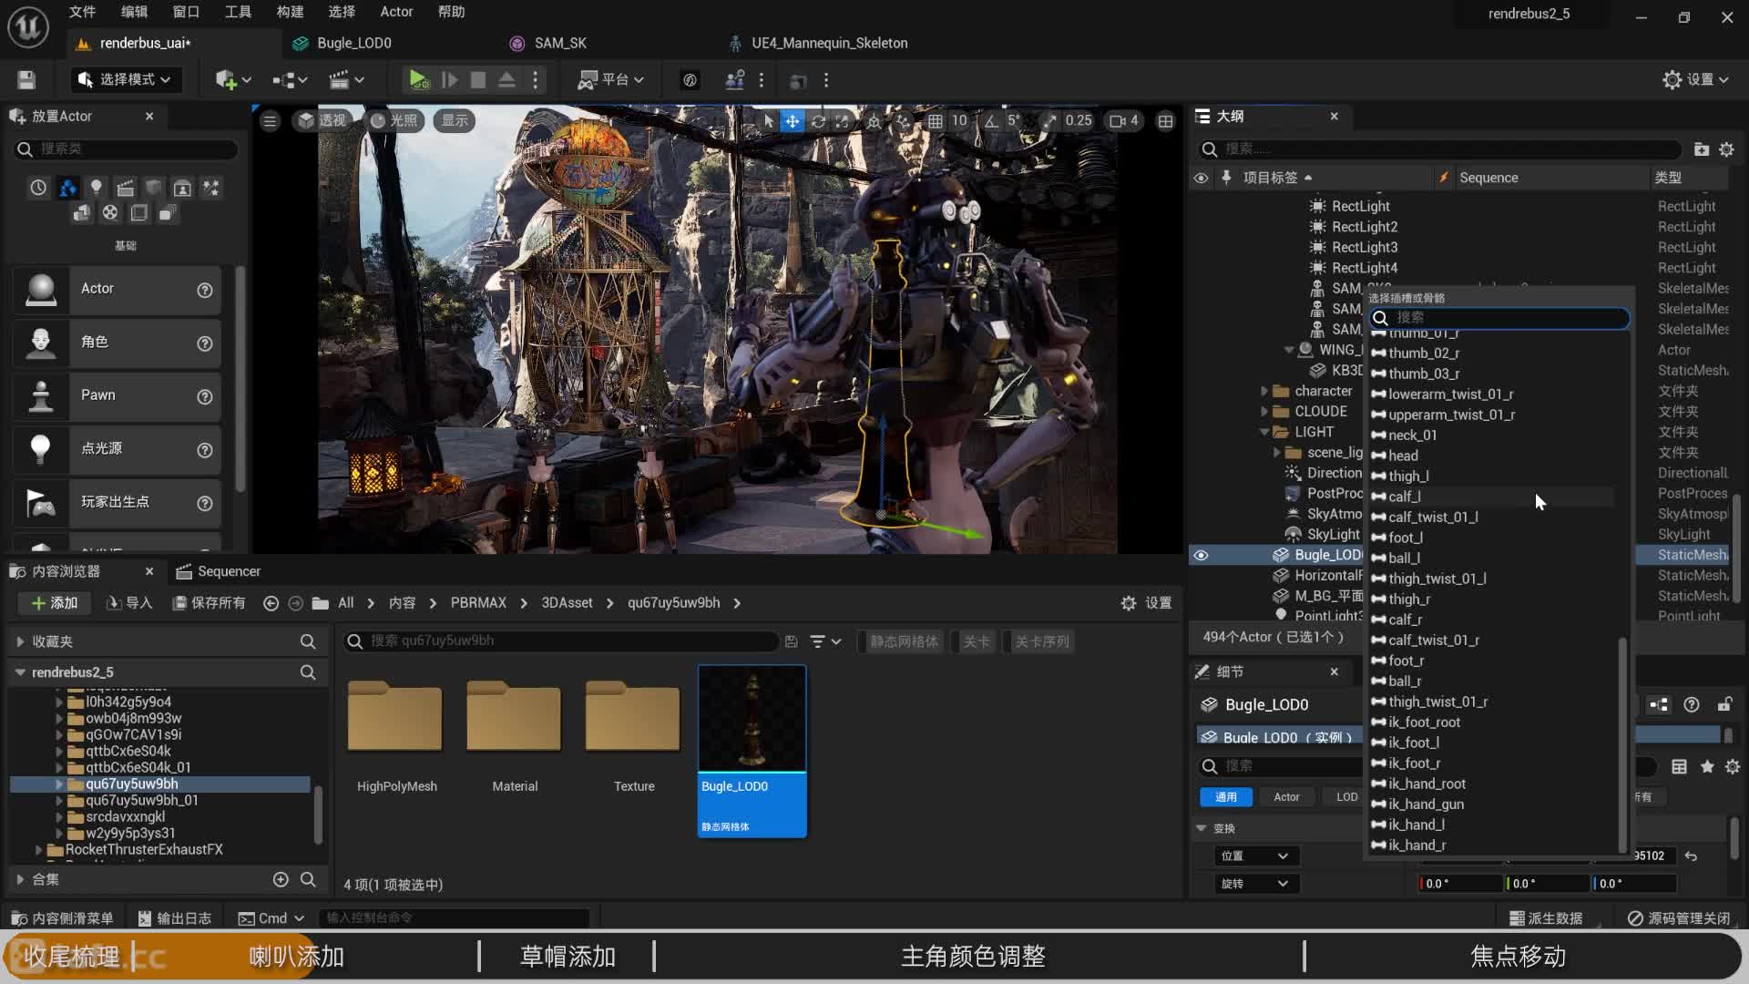The height and width of the screenshot is (984, 1749).
Task: Select the qttbCx6eS04k folder in the tree
Action: point(128,751)
